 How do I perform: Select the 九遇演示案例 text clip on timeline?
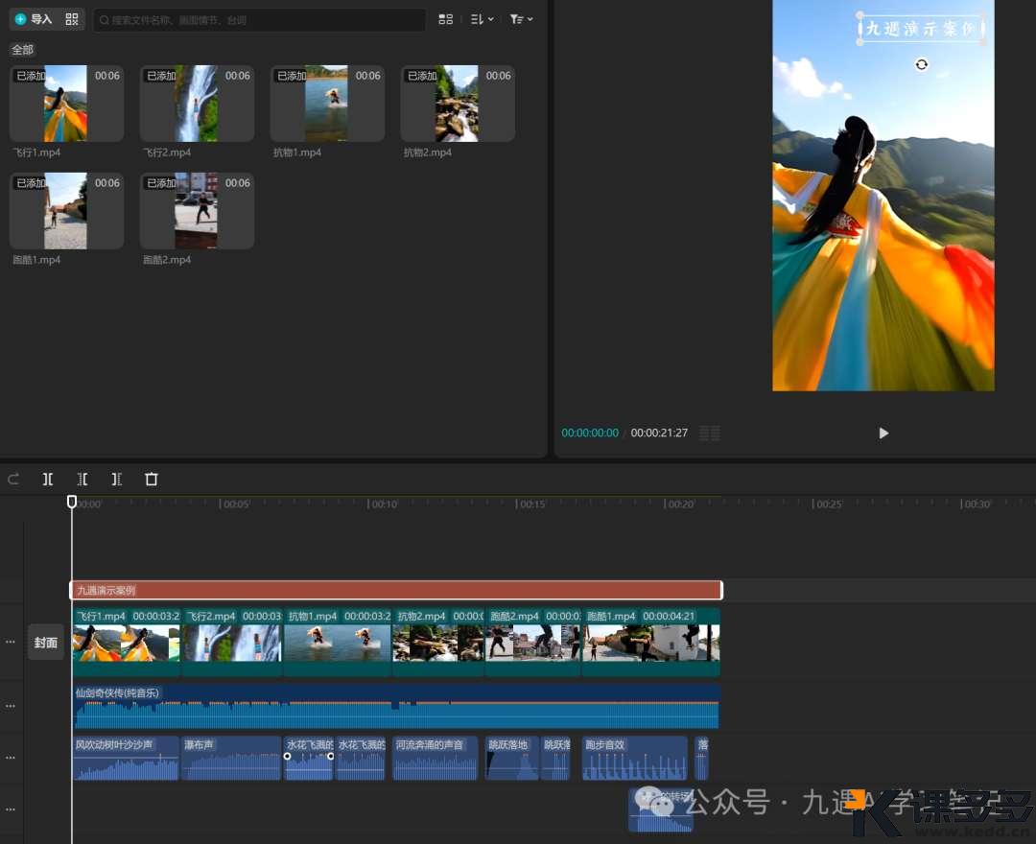pos(396,591)
